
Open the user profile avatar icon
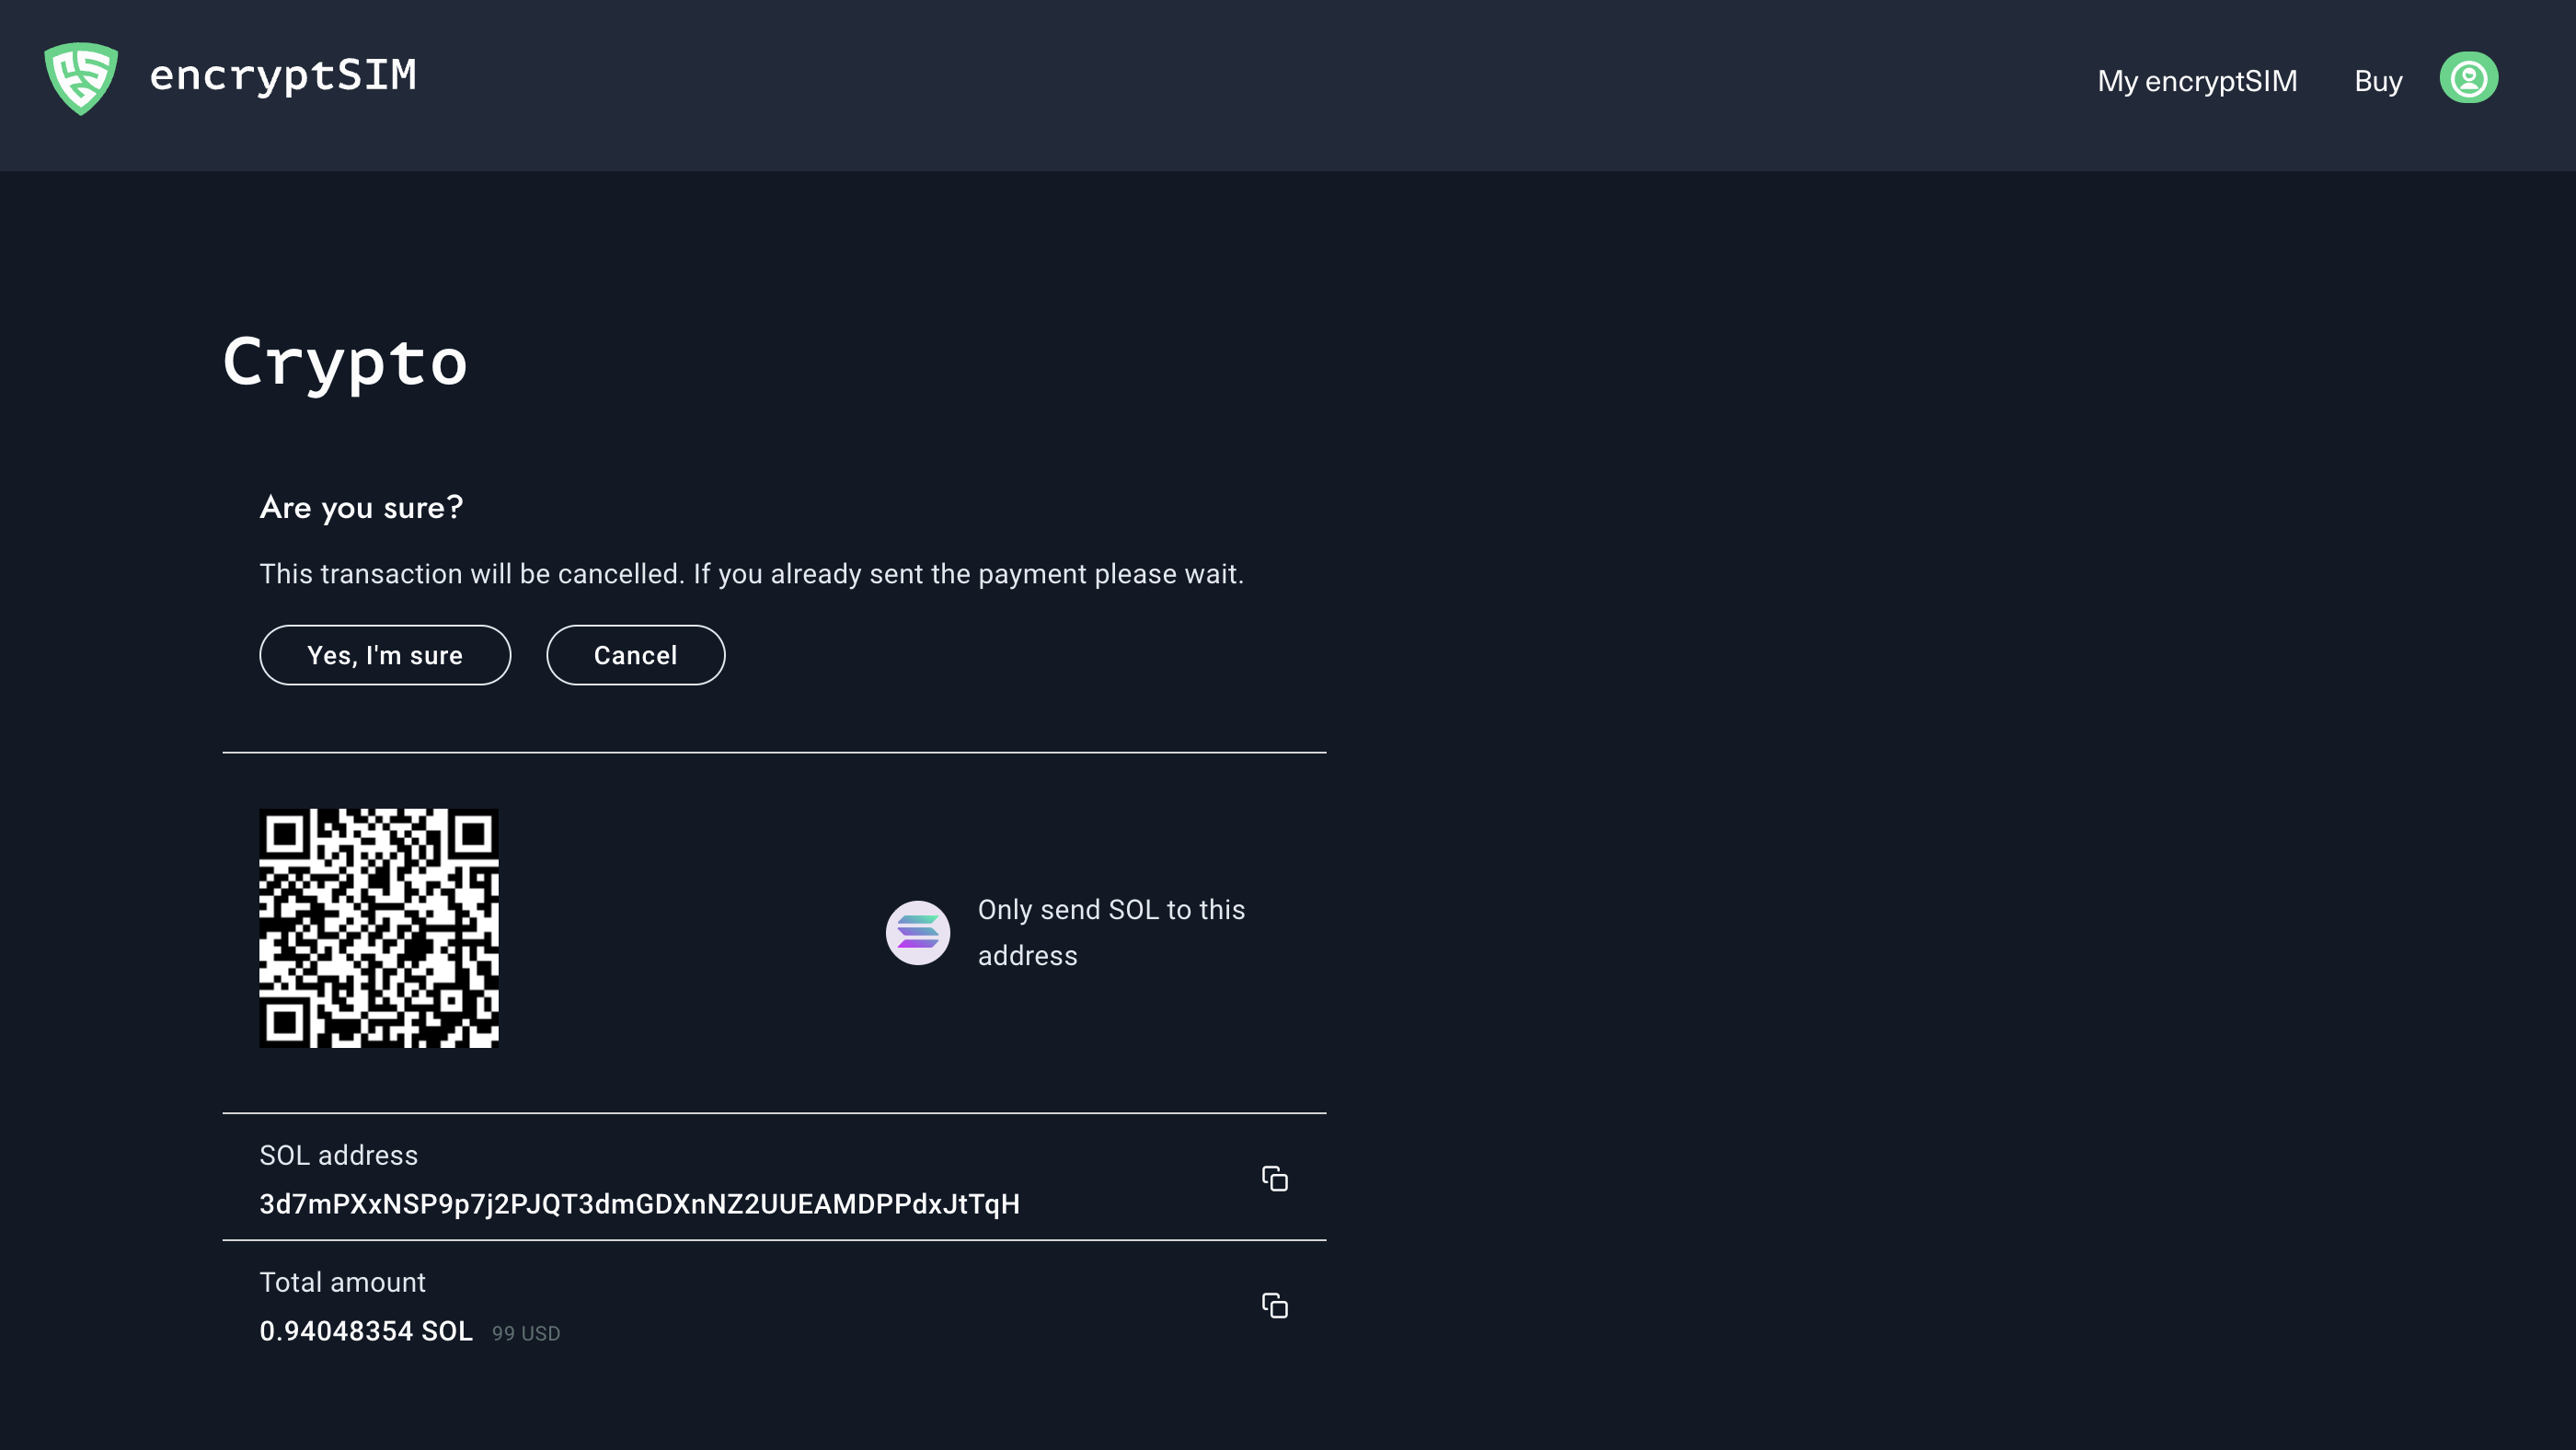(x=2468, y=78)
